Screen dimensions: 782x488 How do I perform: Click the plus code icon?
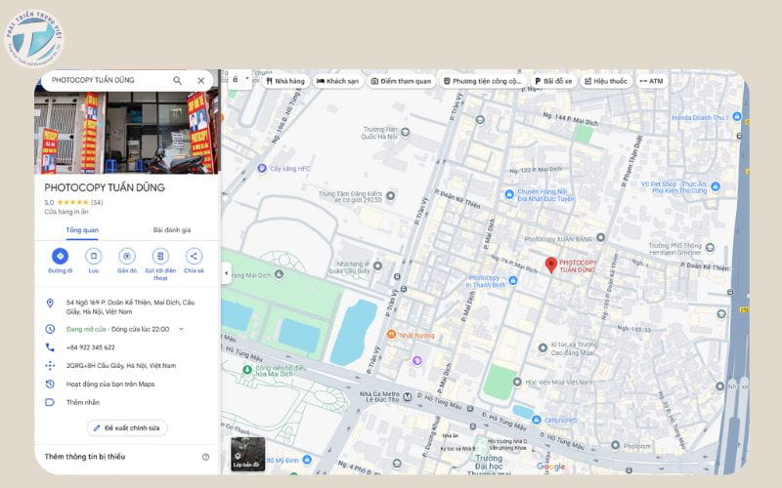50,365
